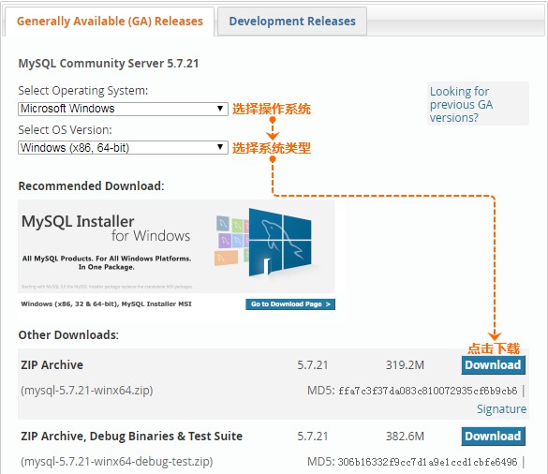The width and height of the screenshot is (548, 474).
Task: Expand the Microsoft Windows combo box
Action: [x=123, y=109]
